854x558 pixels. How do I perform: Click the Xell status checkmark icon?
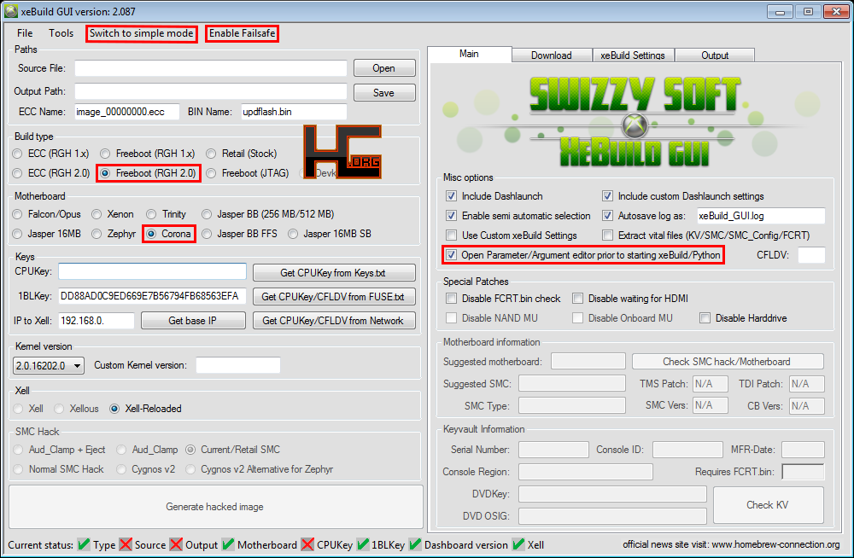pyautogui.click(x=518, y=544)
